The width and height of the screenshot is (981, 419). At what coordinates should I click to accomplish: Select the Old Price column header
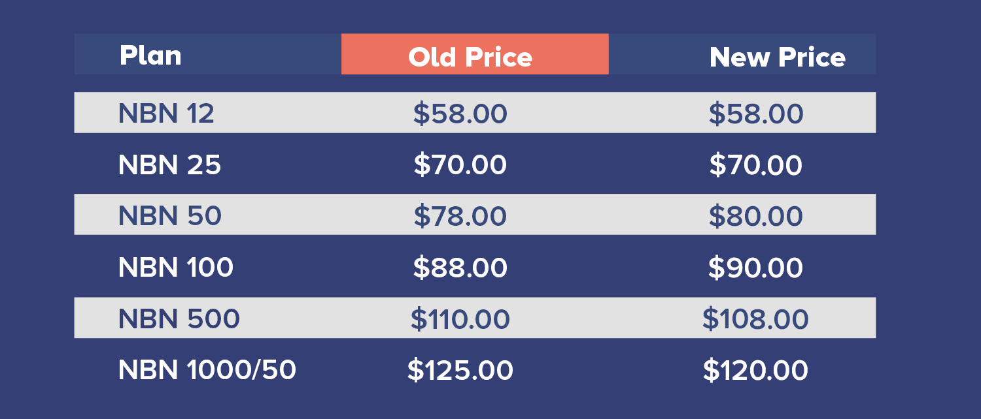tap(470, 57)
